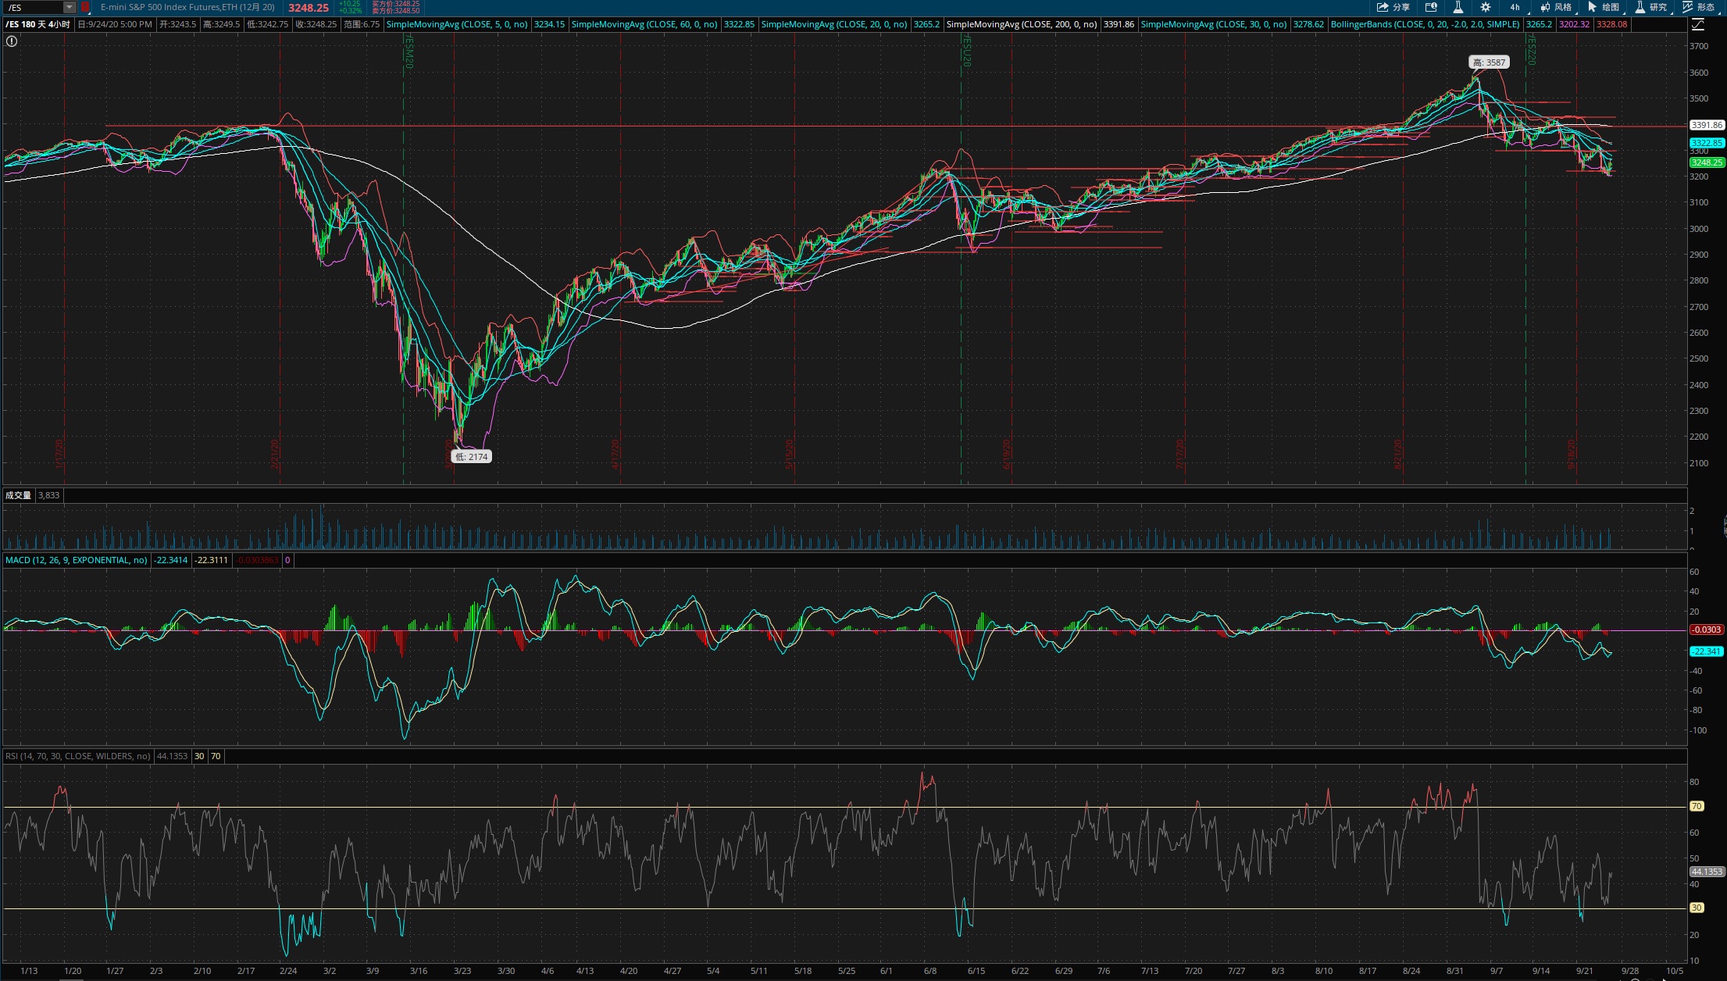Click the MACD value -22.3414
1727x981 pixels.
pyautogui.click(x=171, y=560)
